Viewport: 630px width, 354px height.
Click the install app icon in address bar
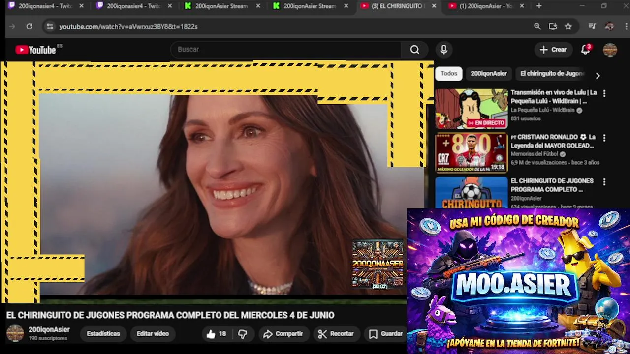553,27
